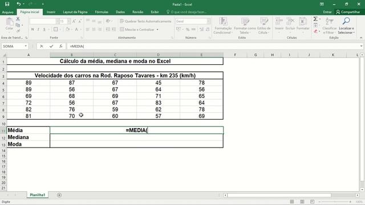Open Formatação Condicional menu
This screenshot has height=205, width=365.
click(x=223, y=26)
